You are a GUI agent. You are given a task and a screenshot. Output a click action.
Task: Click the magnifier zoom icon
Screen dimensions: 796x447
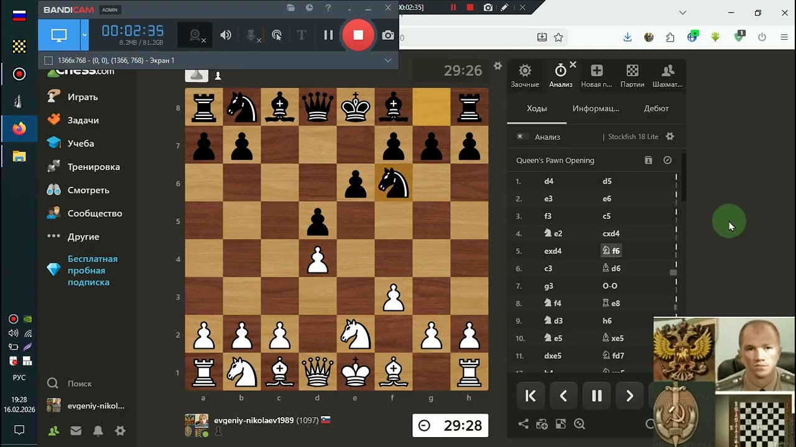pos(580,424)
